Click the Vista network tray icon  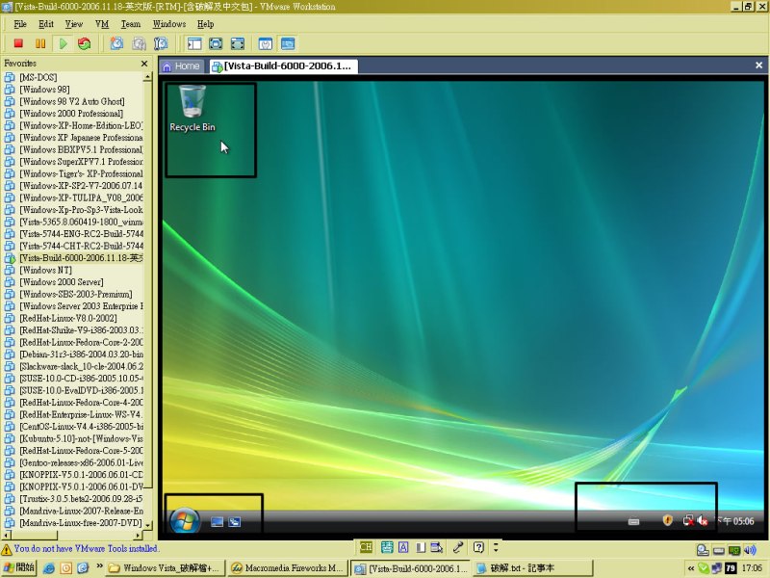(688, 520)
